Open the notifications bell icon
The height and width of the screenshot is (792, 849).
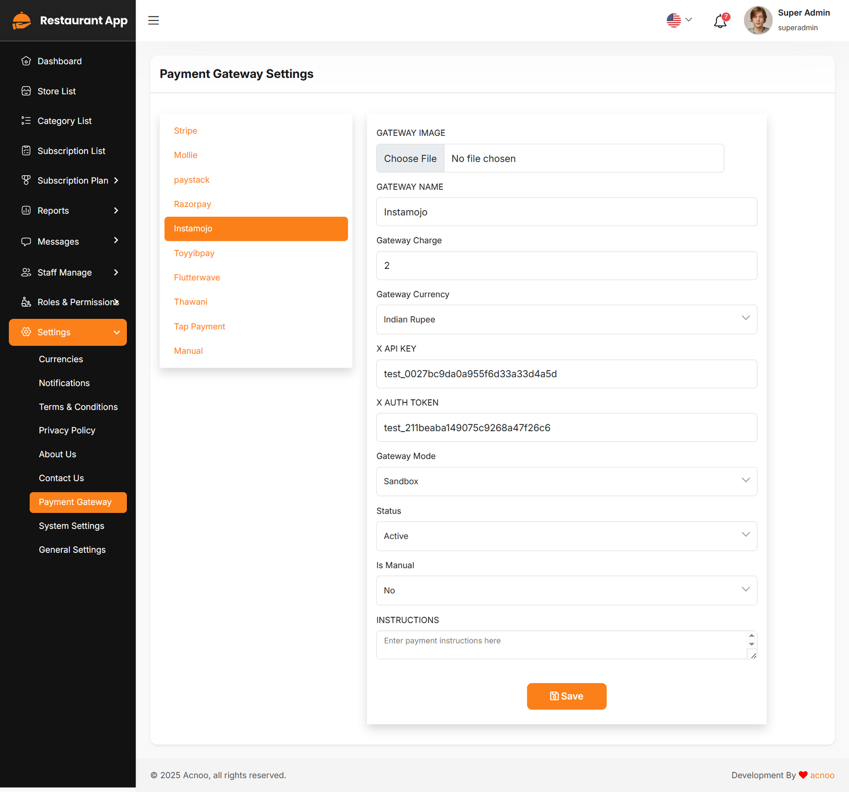(720, 21)
